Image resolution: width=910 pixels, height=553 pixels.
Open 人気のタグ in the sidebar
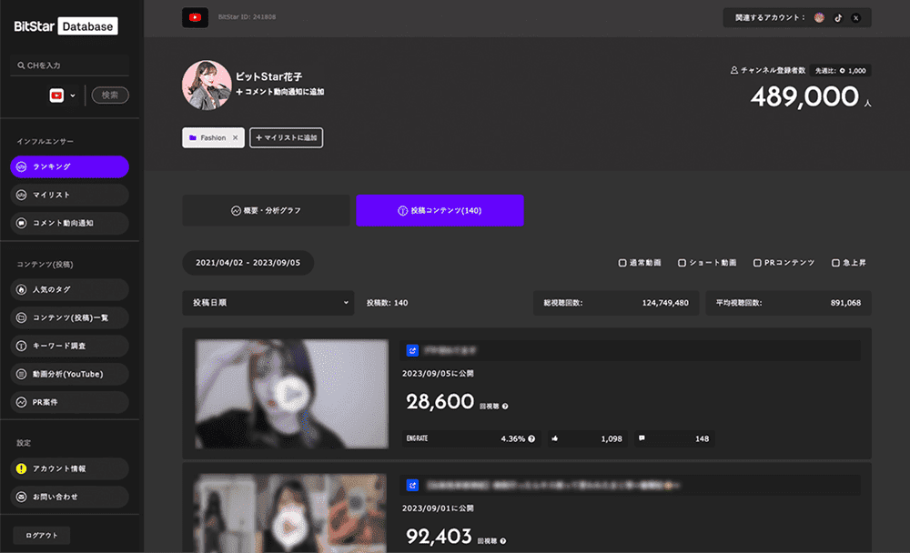(70, 289)
